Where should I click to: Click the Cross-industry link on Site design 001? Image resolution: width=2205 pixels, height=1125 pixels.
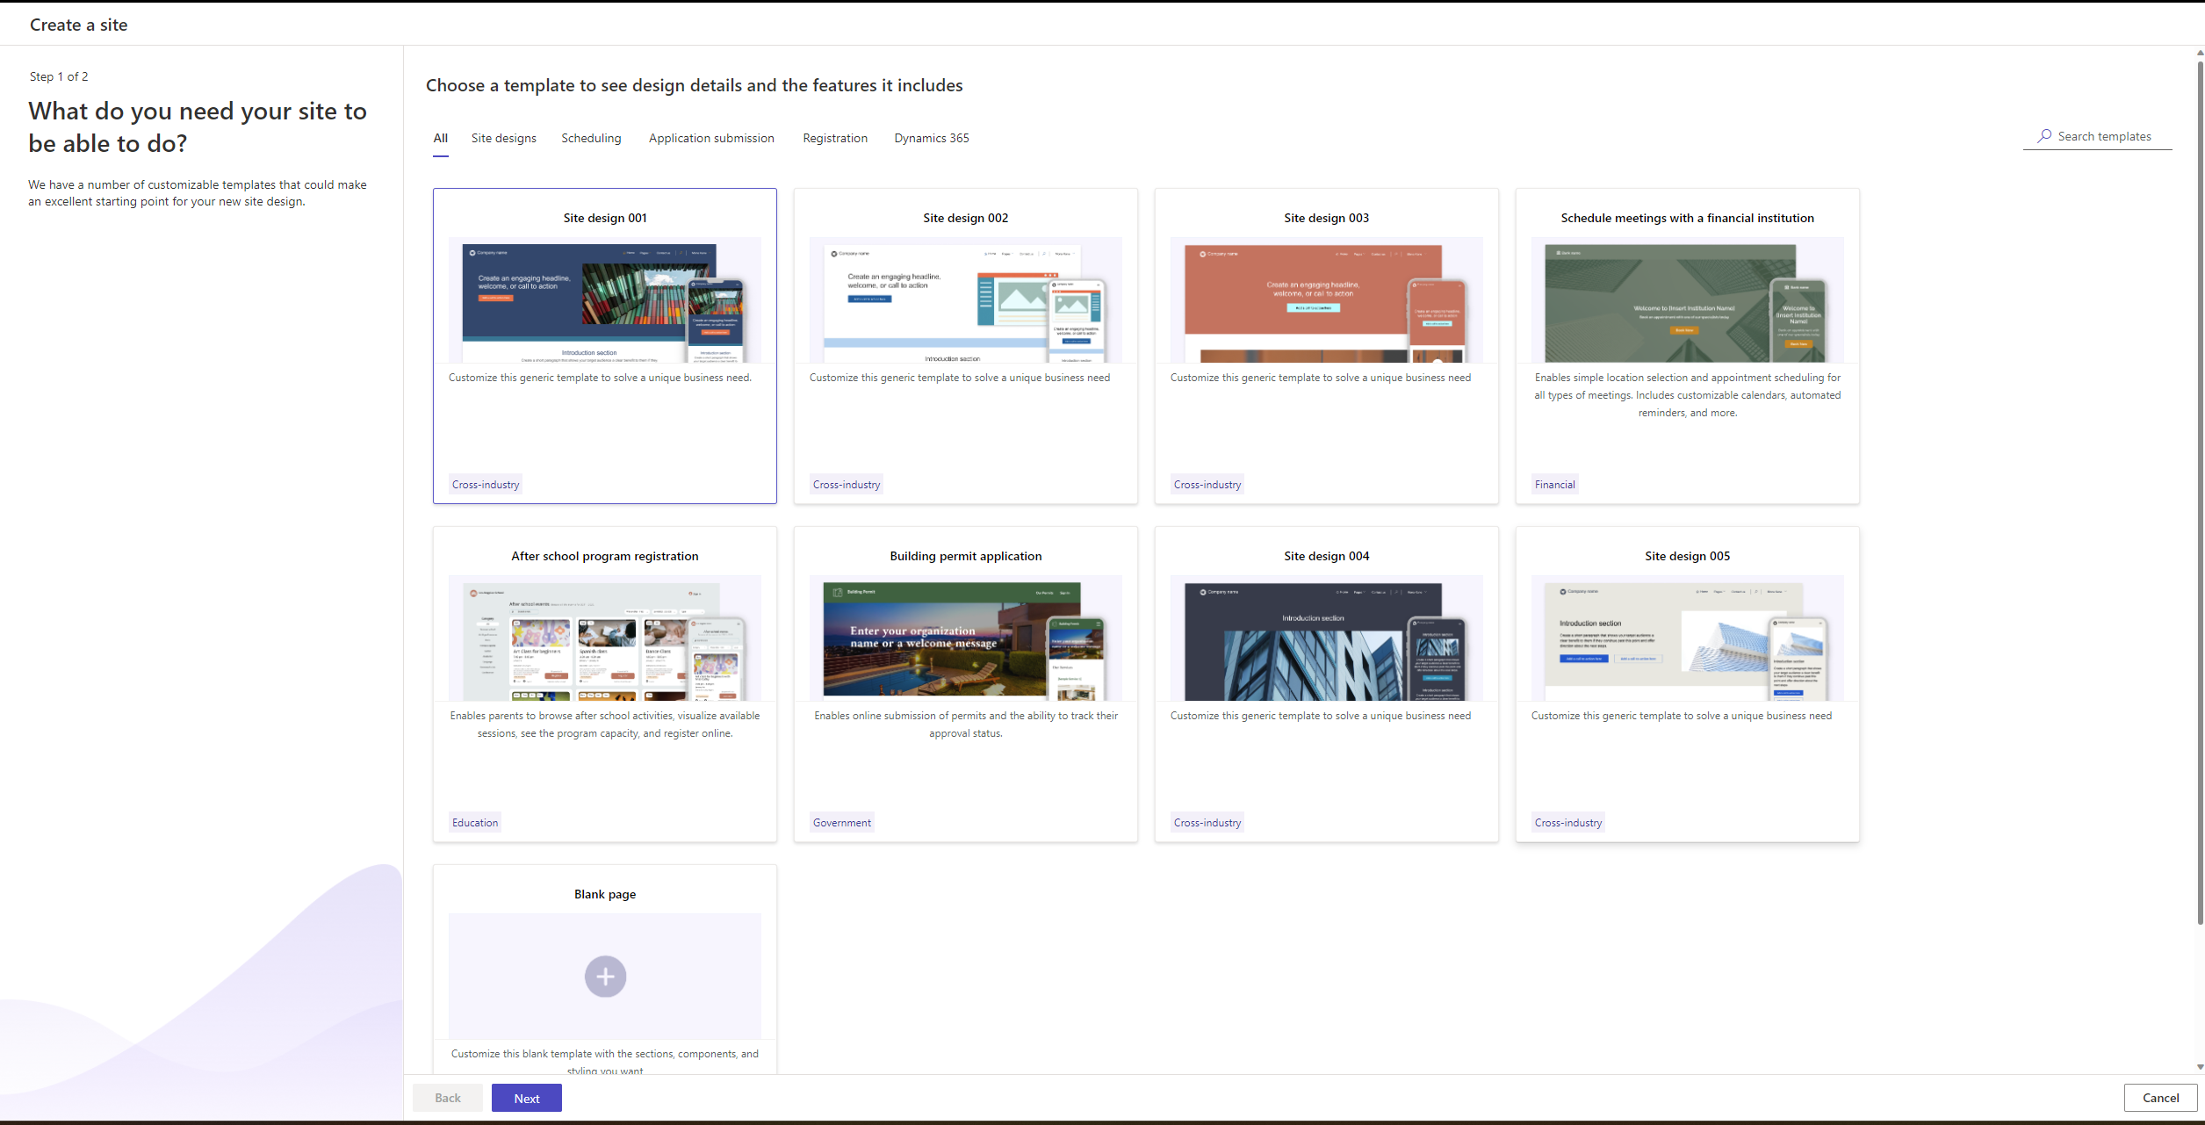tap(486, 484)
